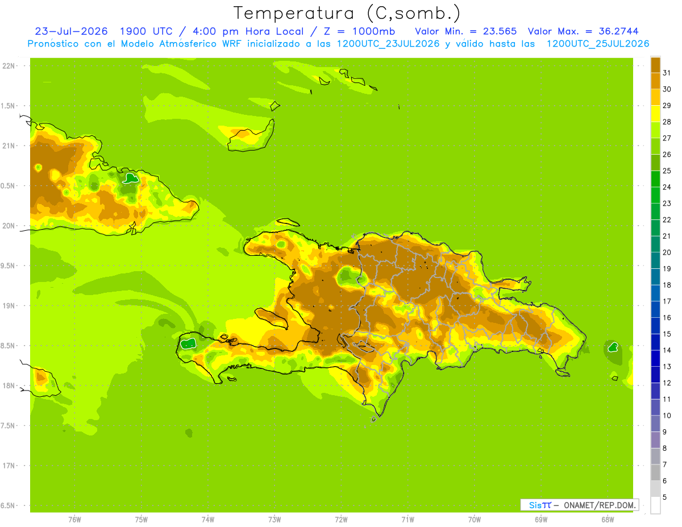Viewport: 682px width, 527px height.
Task: Pick the blue legend swatch between 15 and 16
Action: [656, 326]
